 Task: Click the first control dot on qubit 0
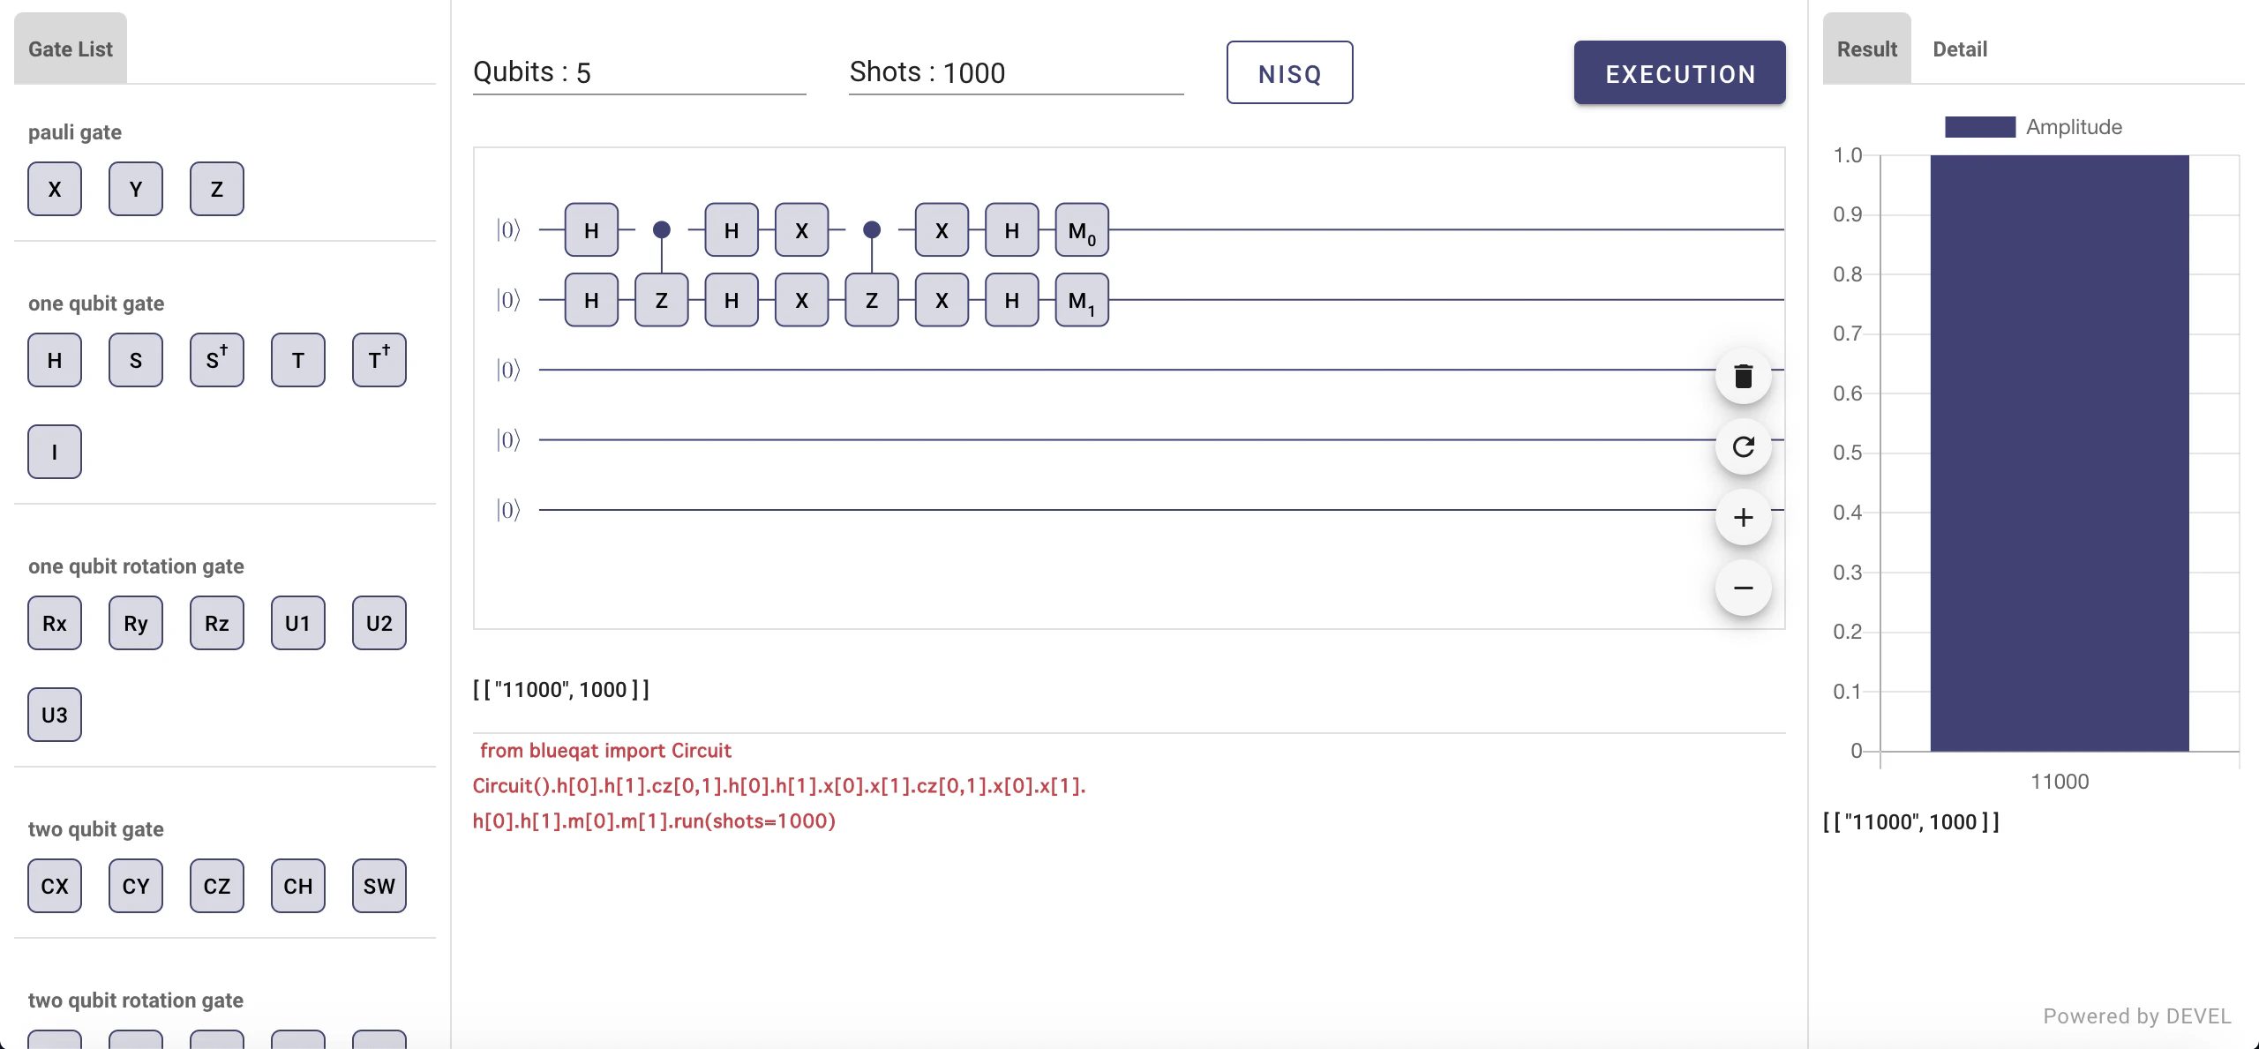click(662, 230)
